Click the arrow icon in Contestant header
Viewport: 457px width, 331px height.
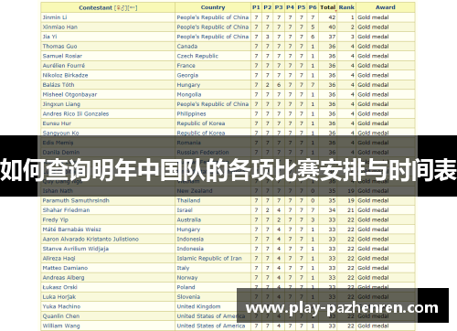coord(133,8)
